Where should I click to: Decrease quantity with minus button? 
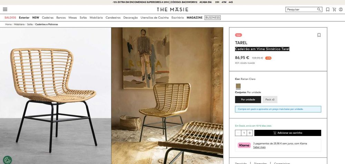click(238, 133)
